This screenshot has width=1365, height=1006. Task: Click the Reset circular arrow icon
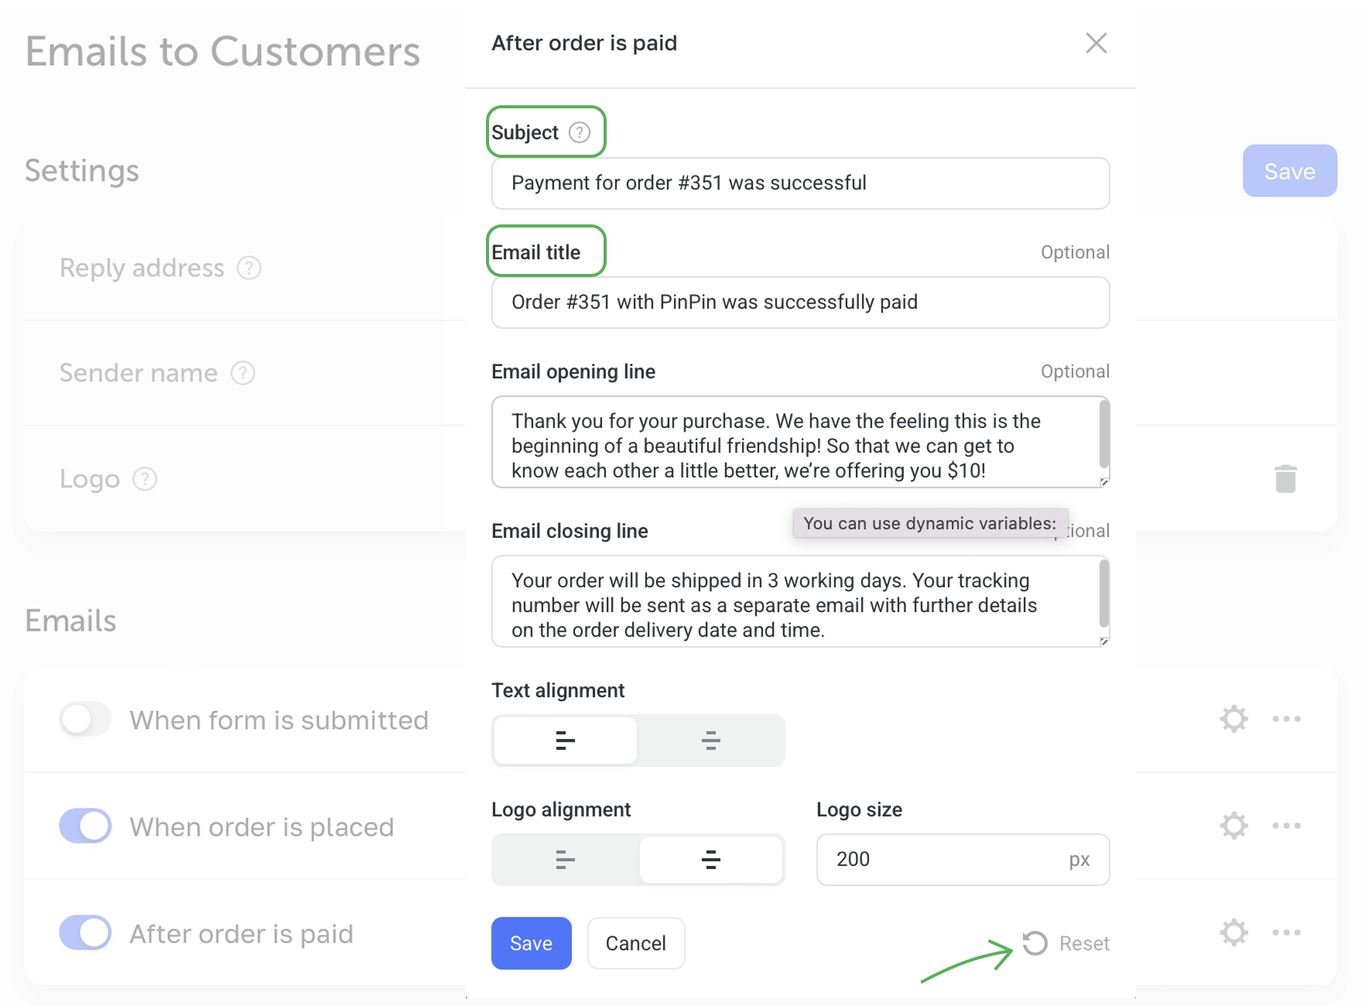coord(1035,943)
